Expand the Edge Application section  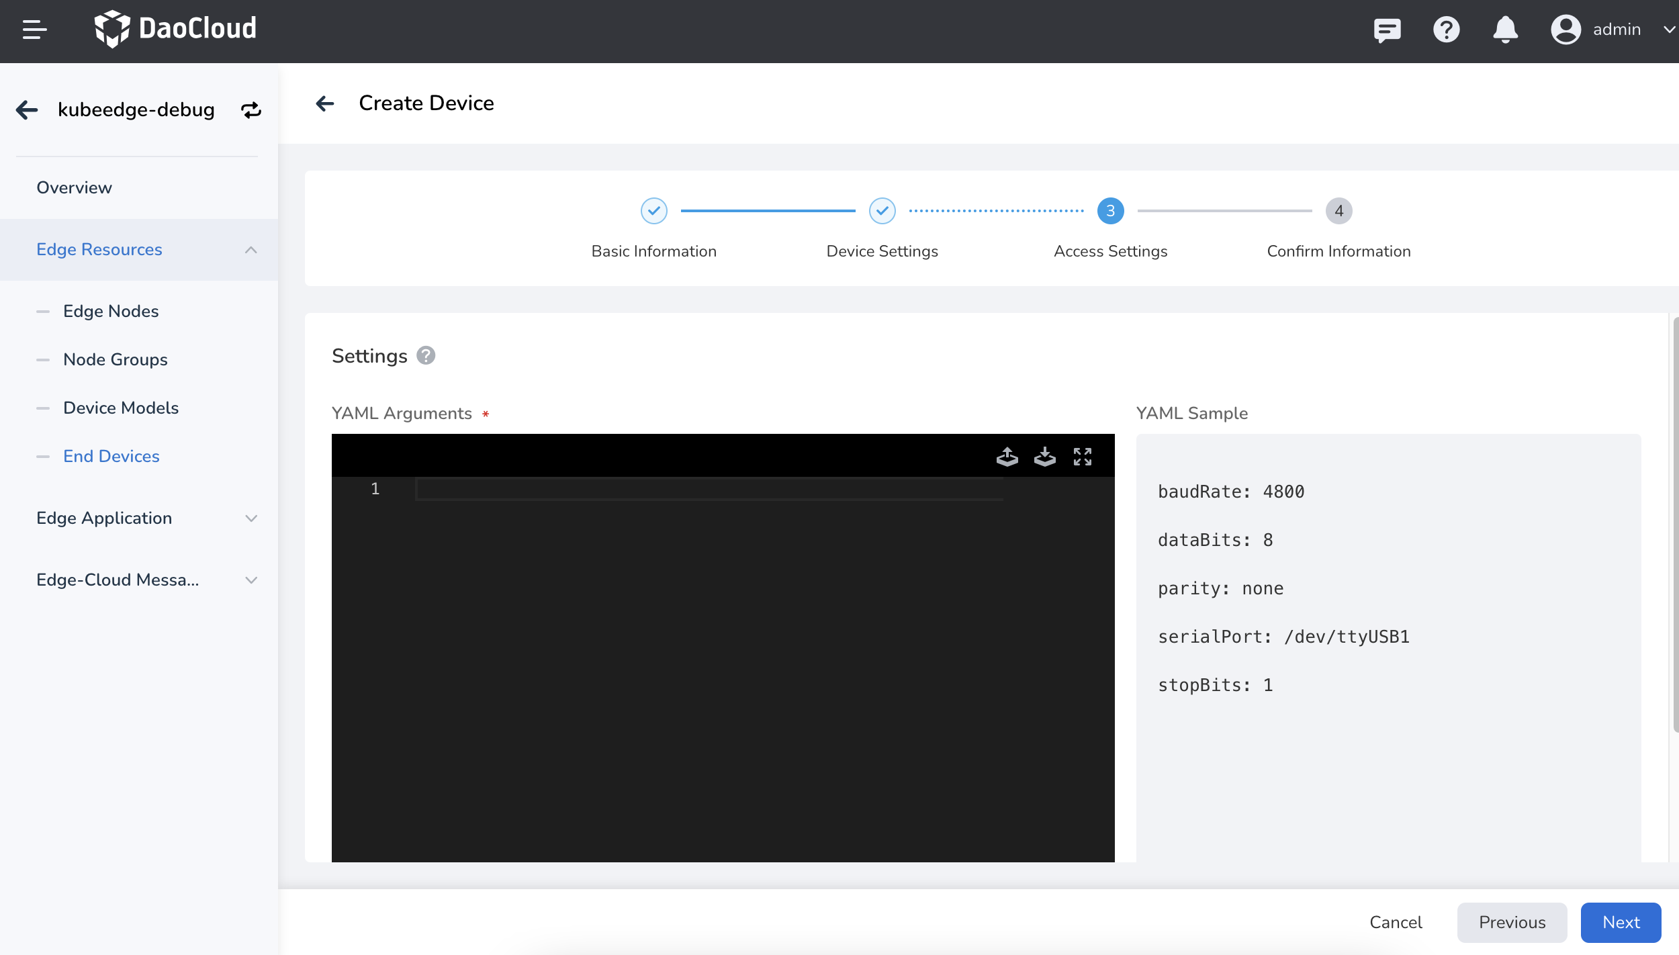251,518
